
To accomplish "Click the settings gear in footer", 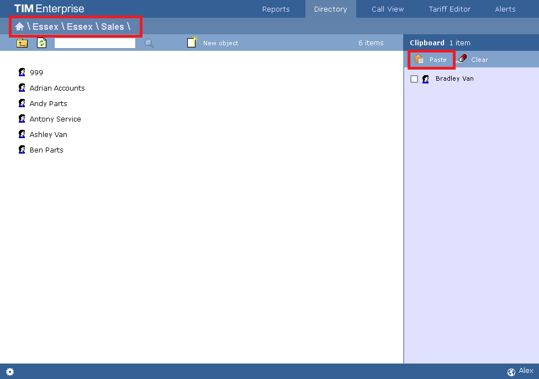I will point(10,372).
